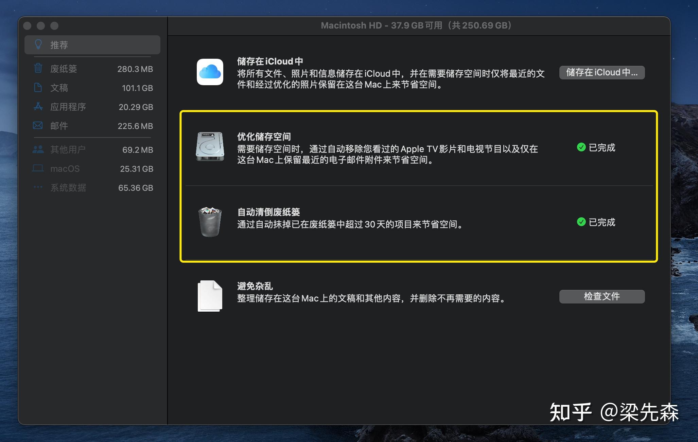
Task: Click the laptop icon beside macOS
Action: [x=38, y=168]
